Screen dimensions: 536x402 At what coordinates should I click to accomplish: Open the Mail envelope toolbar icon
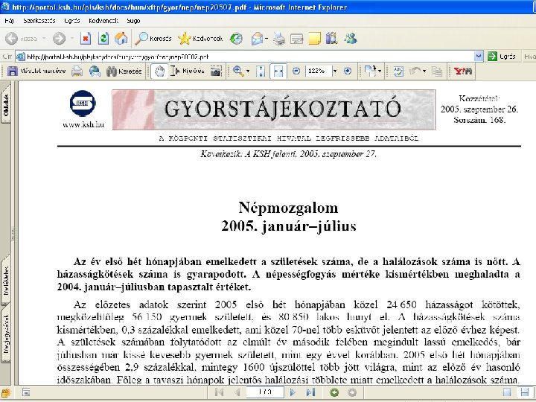click(257, 39)
